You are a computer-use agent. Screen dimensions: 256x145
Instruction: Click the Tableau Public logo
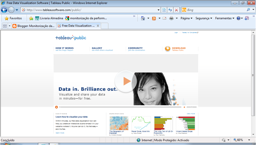[71, 37]
